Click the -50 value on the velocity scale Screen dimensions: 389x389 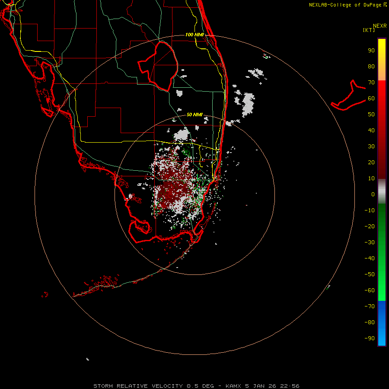pyautogui.click(x=370, y=274)
